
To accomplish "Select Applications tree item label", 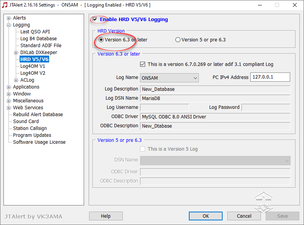I will [x=26, y=87].
